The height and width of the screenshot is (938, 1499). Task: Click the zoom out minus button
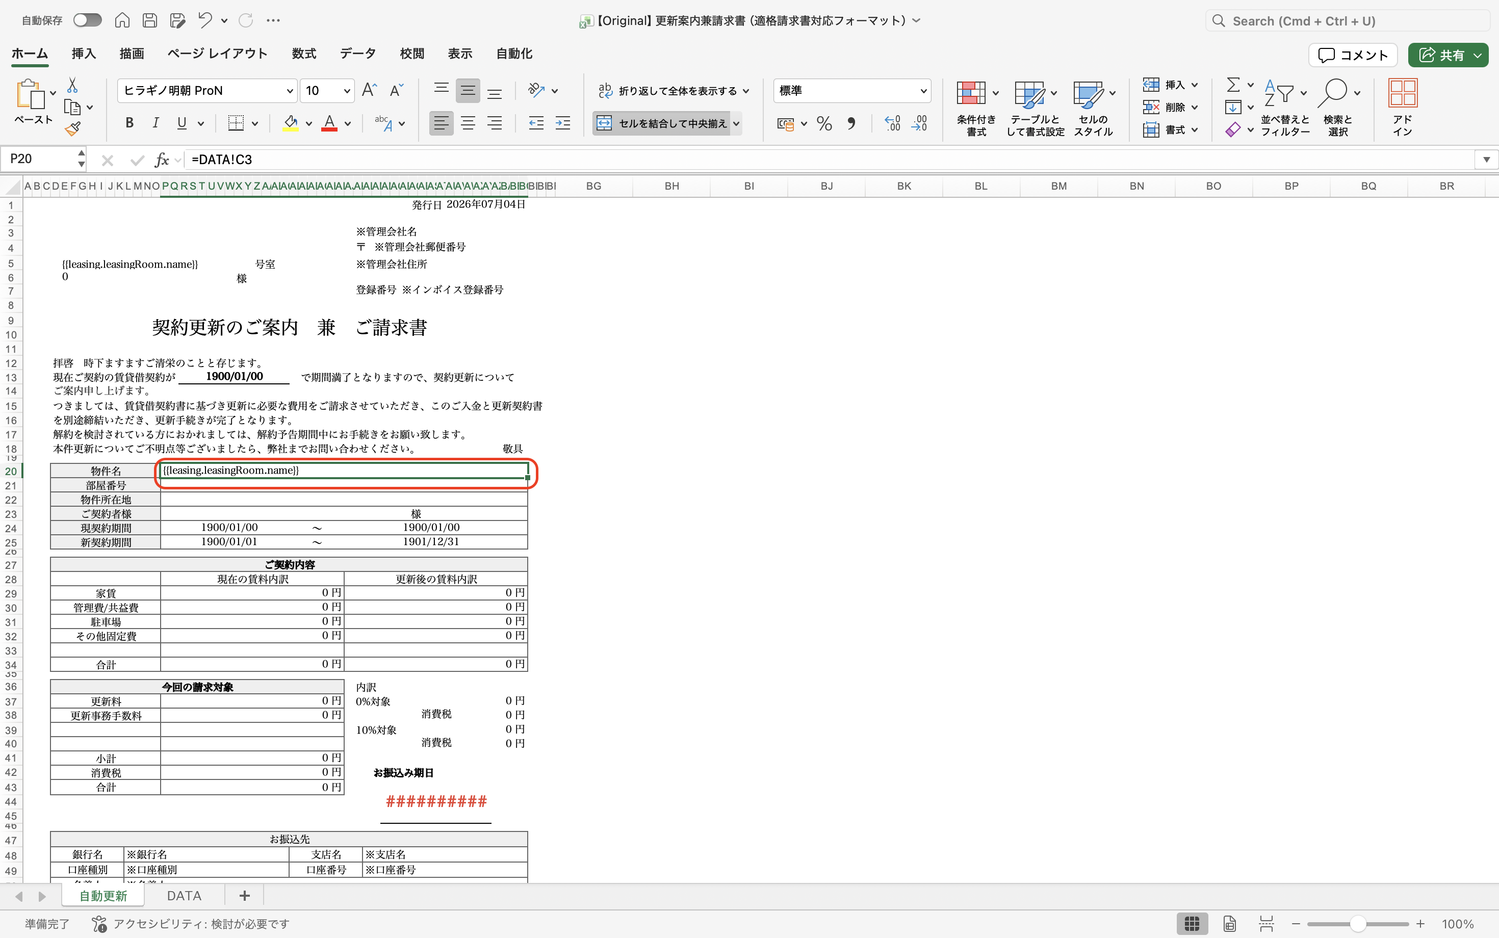click(x=1296, y=924)
